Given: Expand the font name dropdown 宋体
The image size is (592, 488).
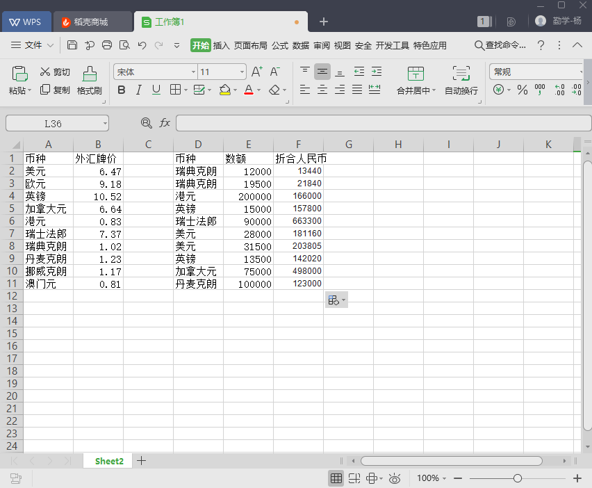Looking at the screenshot, I should pos(193,72).
